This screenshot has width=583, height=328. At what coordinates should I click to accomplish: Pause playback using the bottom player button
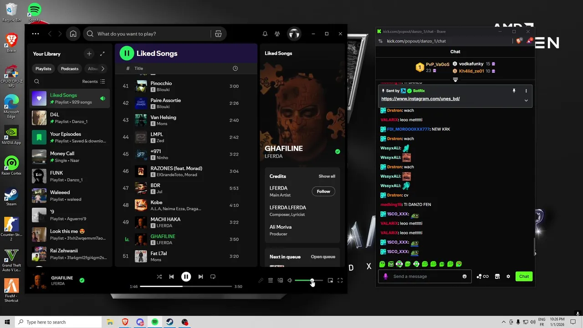[x=186, y=277]
